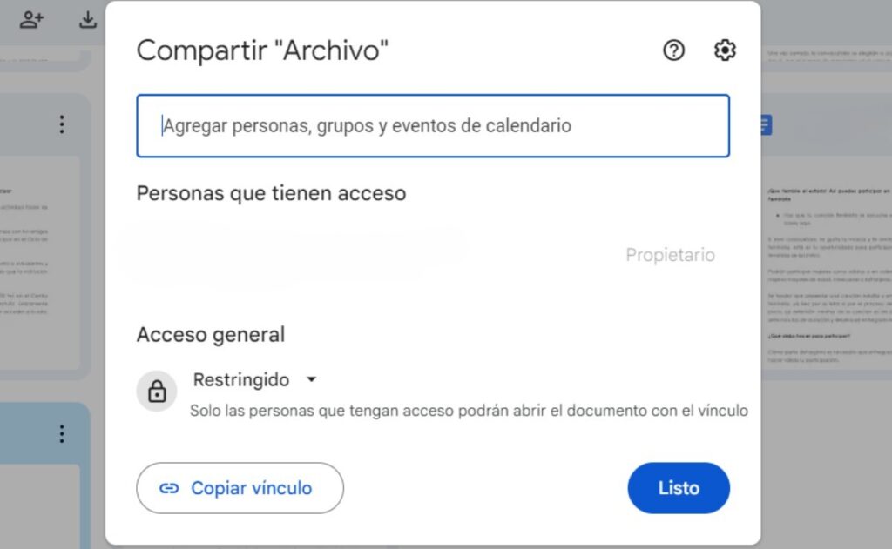The width and height of the screenshot is (892, 549).
Task: Focus the Agregar personas input field
Action: pyautogui.click(x=433, y=125)
